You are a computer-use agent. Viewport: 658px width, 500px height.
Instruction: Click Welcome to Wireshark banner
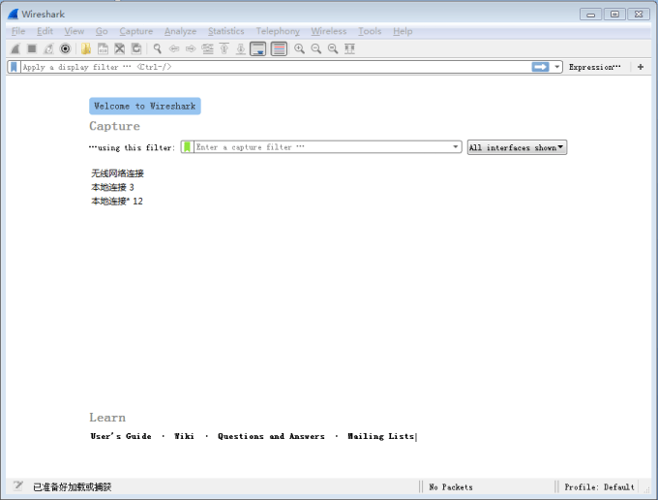(x=145, y=106)
